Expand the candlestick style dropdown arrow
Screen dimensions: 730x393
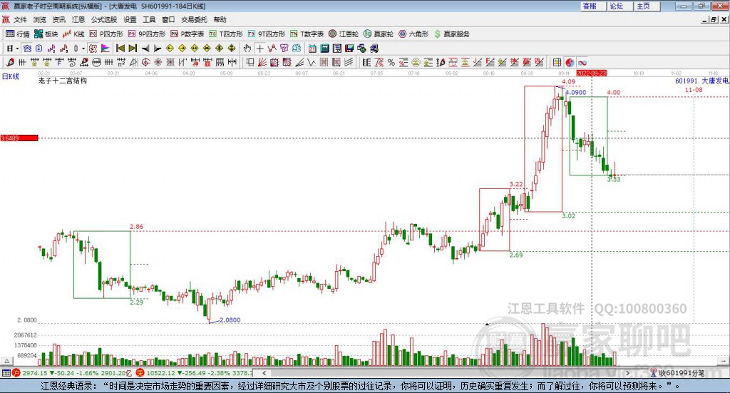coord(83,49)
